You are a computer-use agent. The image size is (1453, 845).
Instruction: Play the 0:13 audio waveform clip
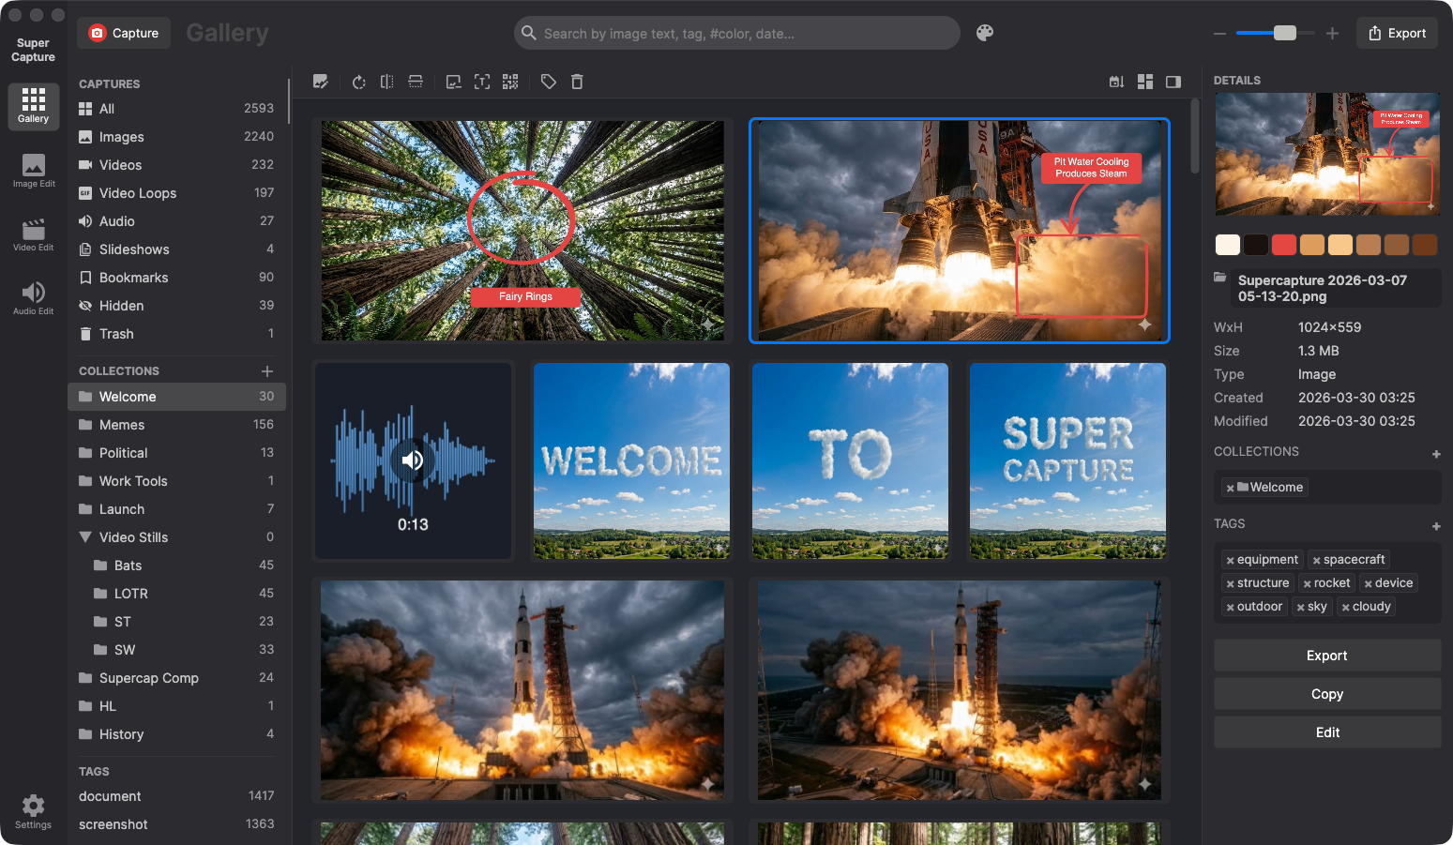(x=413, y=460)
